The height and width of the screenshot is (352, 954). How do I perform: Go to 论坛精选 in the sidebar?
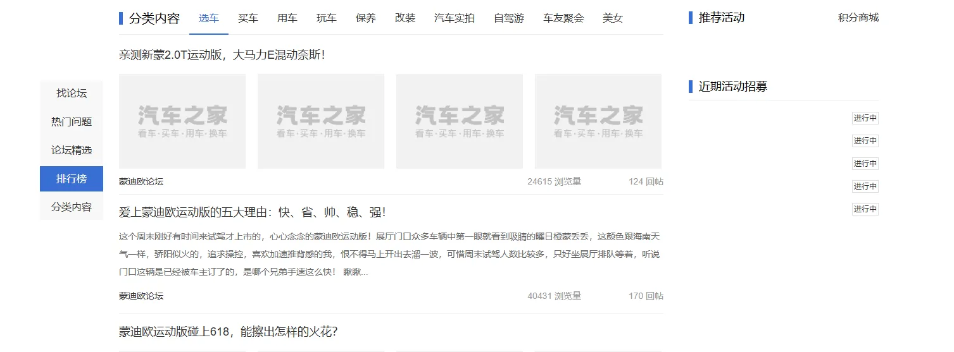tap(72, 150)
